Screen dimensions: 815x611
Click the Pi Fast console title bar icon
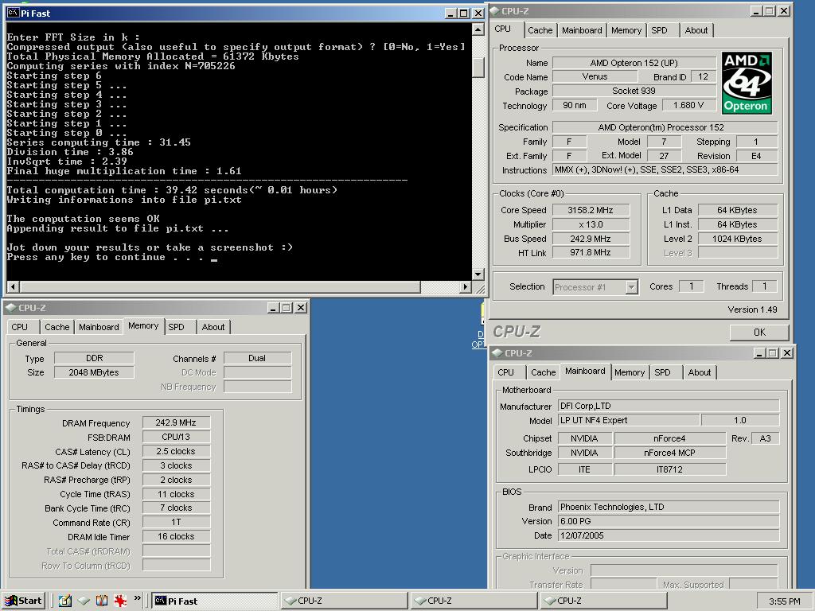pyautogui.click(x=13, y=13)
